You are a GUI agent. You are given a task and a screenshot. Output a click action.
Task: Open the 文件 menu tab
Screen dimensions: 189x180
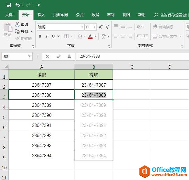[9, 15]
